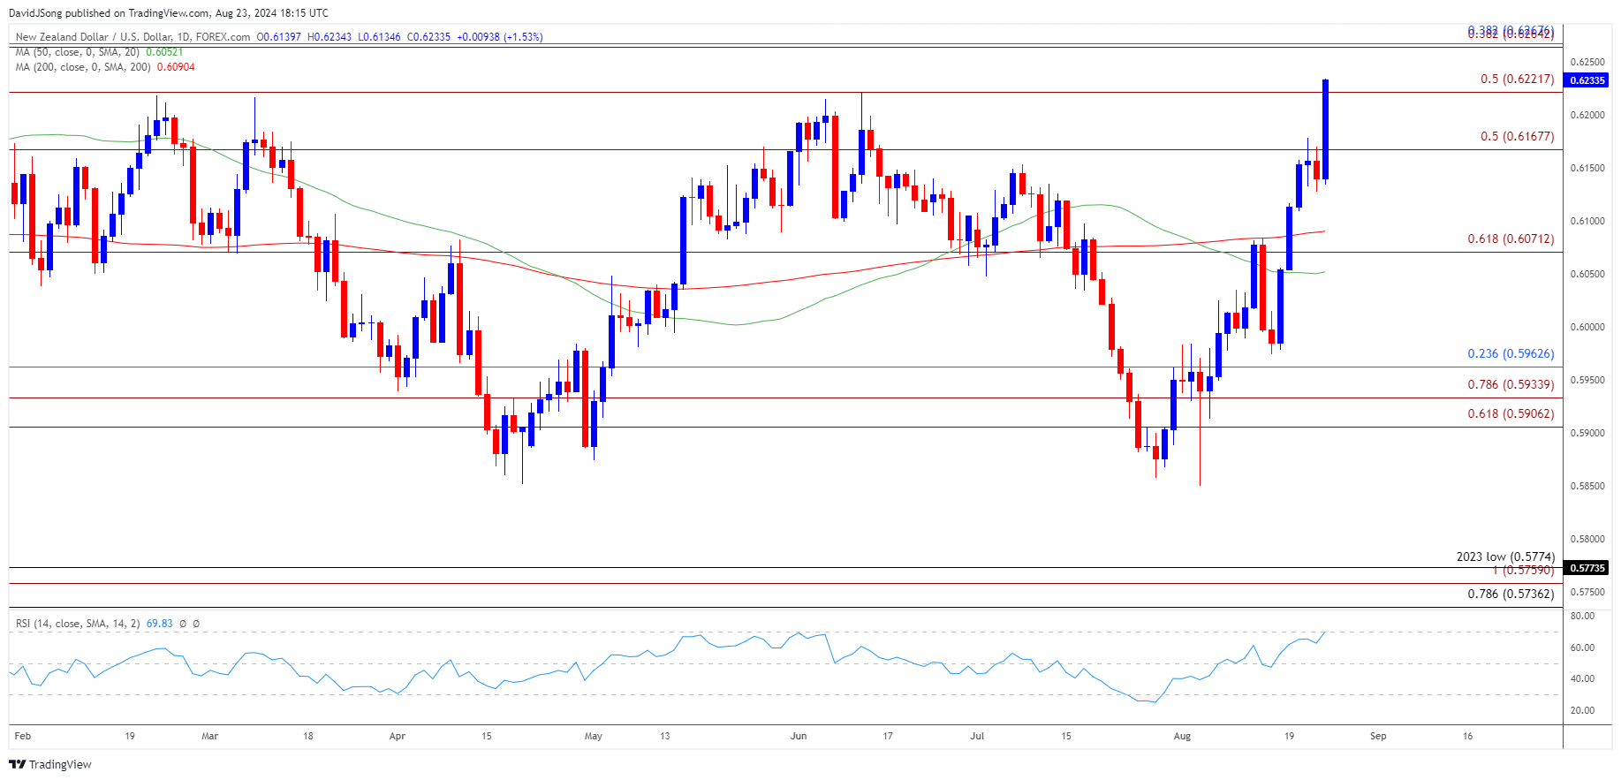Image resolution: width=1621 pixels, height=780 pixels.
Task: Click the 0.61500 price axis label
Action: pyautogui.click(x=1587, y=169)
